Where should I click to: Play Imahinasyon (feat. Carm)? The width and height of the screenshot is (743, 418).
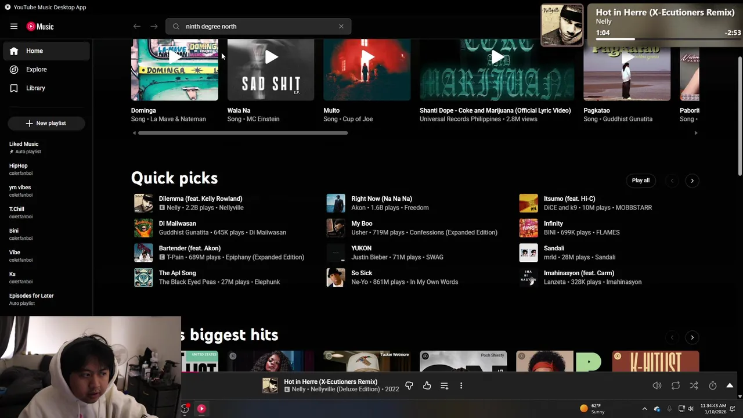[x=579, y=273]
